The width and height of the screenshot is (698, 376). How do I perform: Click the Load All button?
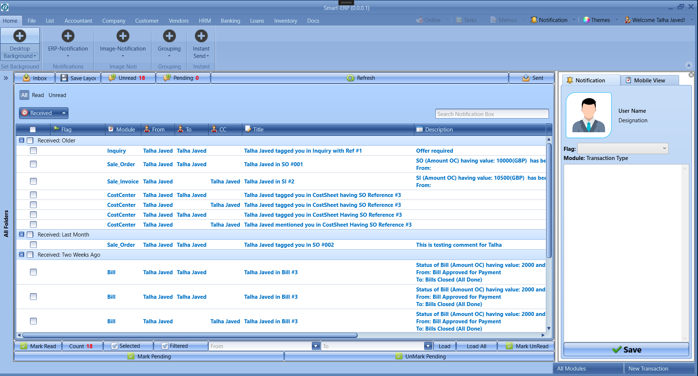[x=476, y=346]
